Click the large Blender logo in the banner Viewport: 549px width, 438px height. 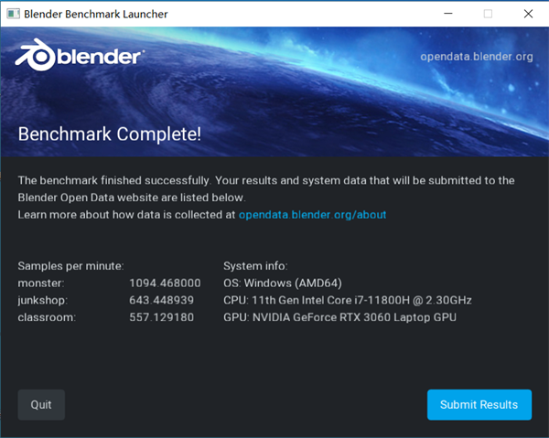point(79,57)
